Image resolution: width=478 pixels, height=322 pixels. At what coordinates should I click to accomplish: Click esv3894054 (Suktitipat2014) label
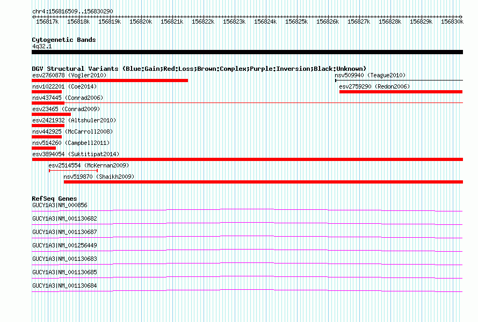click(x=76, y=154)
